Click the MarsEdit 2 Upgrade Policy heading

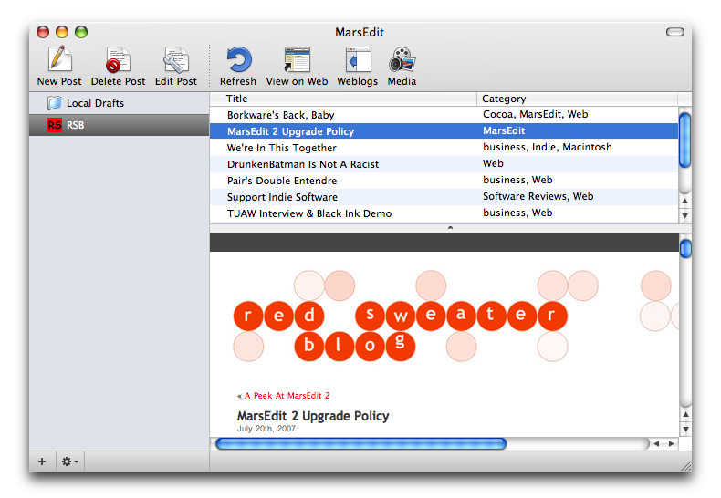[x=313, y=416]
